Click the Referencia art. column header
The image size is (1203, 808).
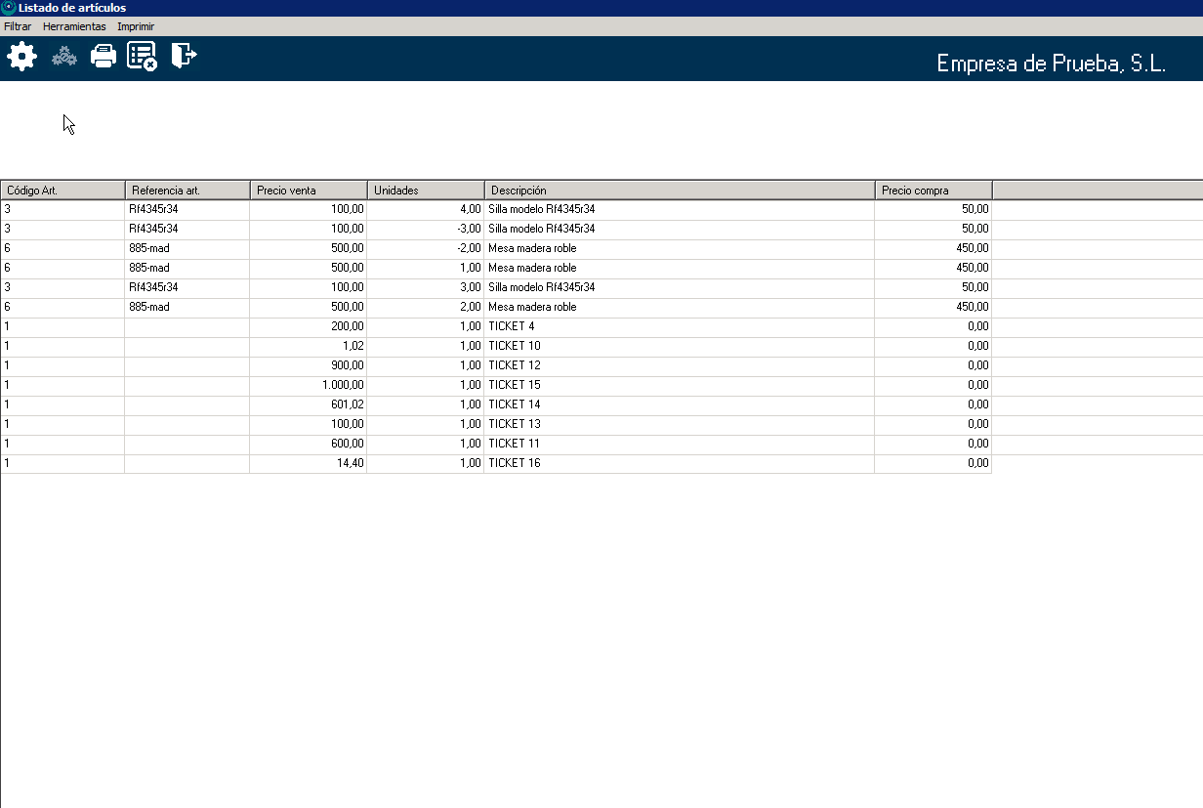pyautogui.click(x=187, y=191)
